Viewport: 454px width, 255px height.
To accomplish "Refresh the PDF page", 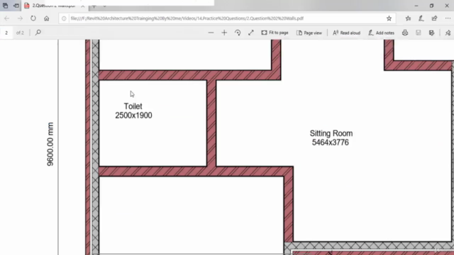I will (33, 18).
